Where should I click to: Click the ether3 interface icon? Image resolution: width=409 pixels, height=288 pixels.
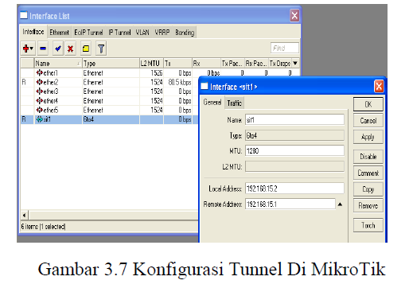40,91
